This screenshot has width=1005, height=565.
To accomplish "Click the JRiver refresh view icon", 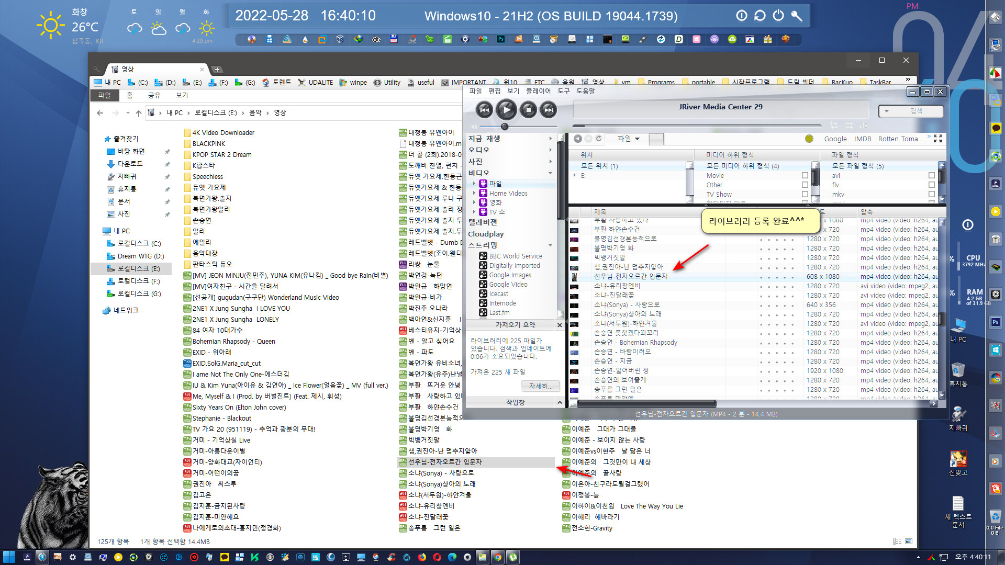I will 598,139.
